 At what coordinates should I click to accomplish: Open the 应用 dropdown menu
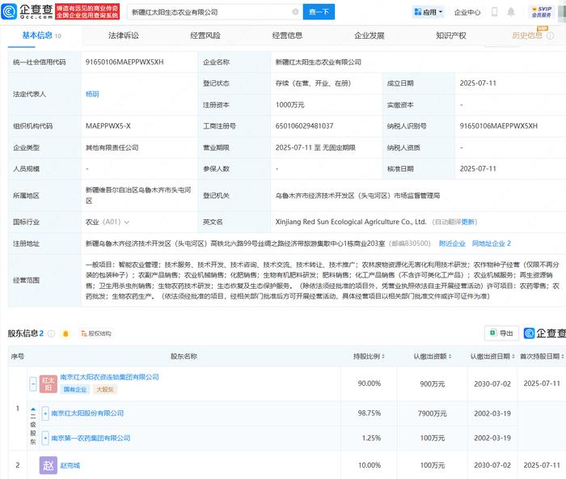429,12
